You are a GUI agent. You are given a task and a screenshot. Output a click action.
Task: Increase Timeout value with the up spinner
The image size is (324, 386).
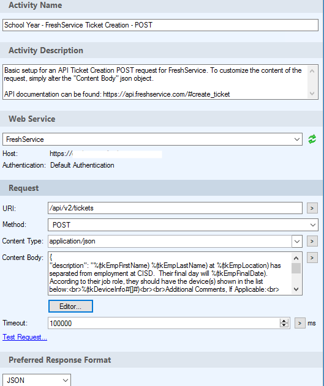pos(284,321)
